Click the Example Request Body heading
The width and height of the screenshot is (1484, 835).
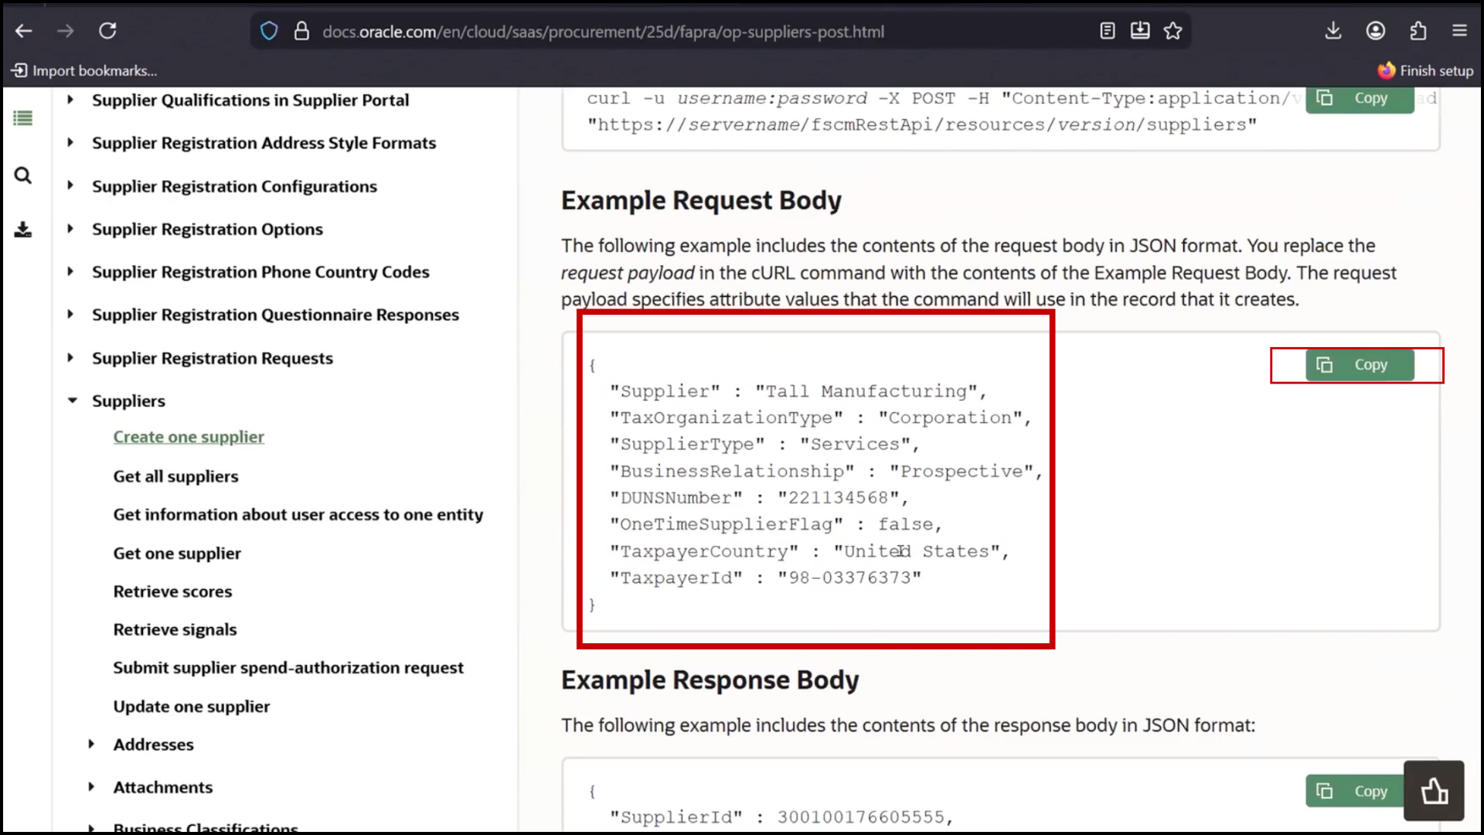701,200
